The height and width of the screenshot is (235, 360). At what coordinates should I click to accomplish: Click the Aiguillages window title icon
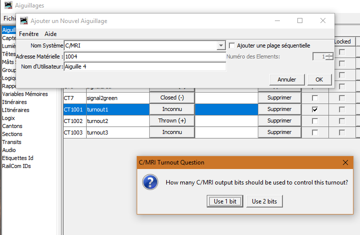[x=7, y=5]
